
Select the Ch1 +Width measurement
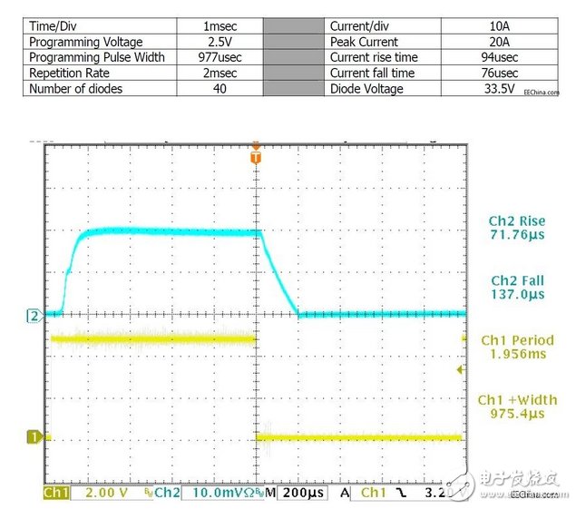pyautogui.click(x=518, y=406)
